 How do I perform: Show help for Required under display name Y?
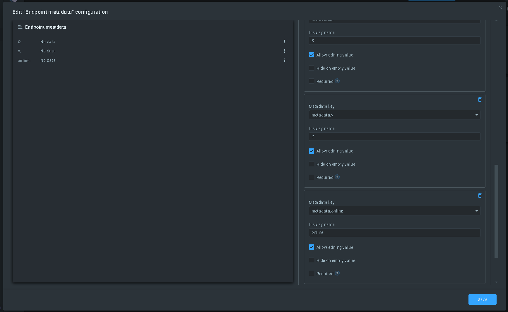point(337,177)
